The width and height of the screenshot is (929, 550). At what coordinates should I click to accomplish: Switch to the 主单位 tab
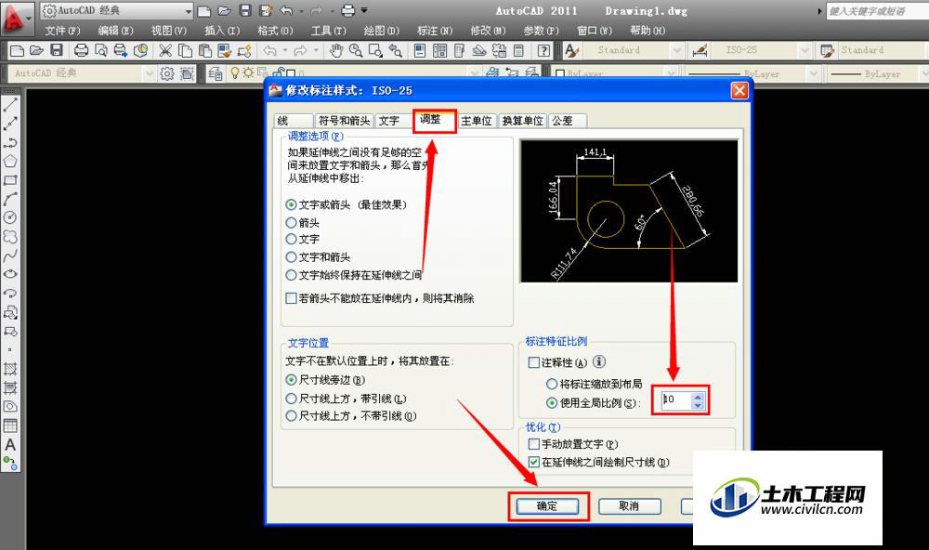(x=477, y=121)
